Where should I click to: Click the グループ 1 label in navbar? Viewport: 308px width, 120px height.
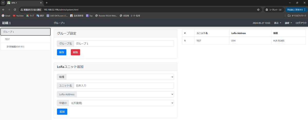(59, 23)
